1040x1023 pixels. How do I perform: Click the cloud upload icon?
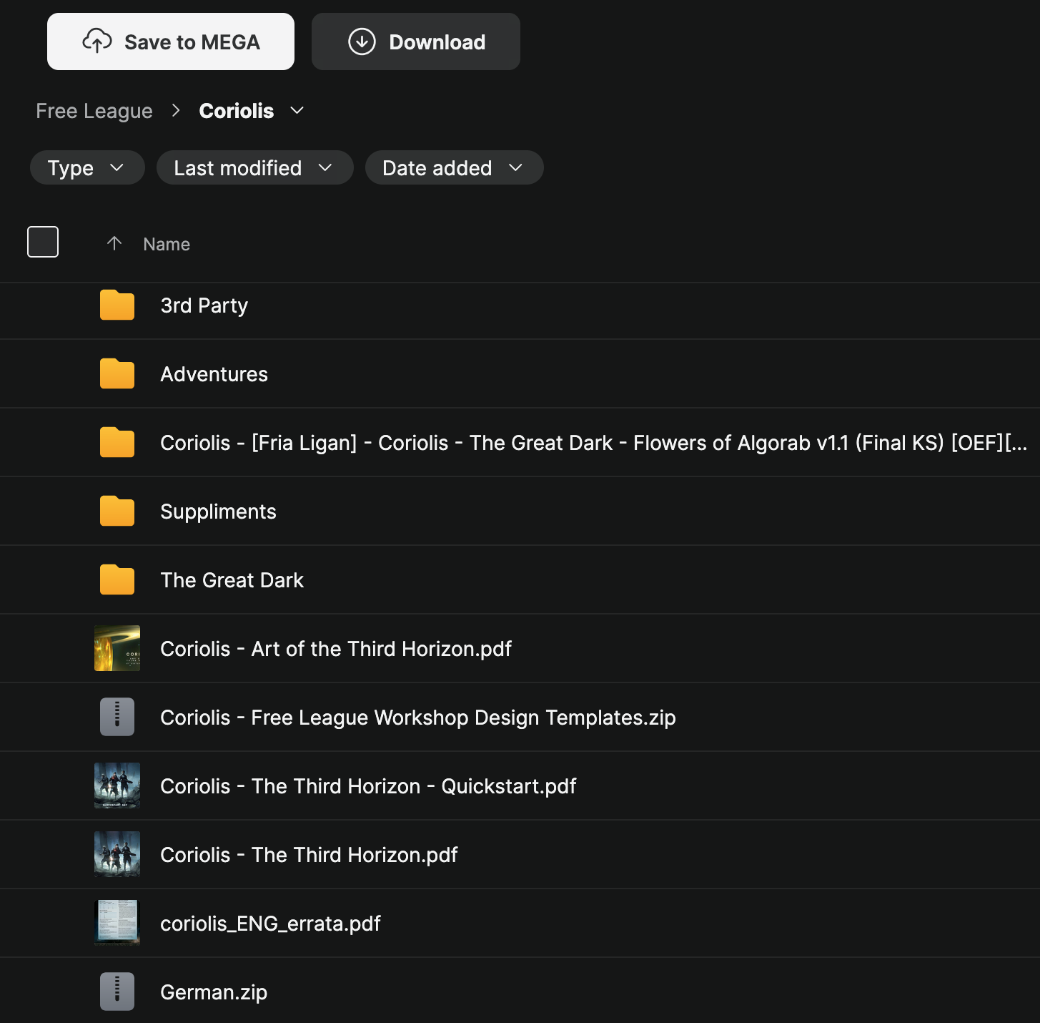pyautogui.click(x=97, y=41)
